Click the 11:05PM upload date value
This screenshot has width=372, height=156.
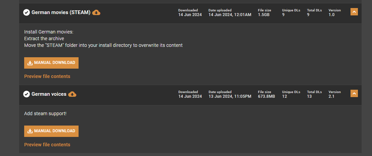[230, 96]
